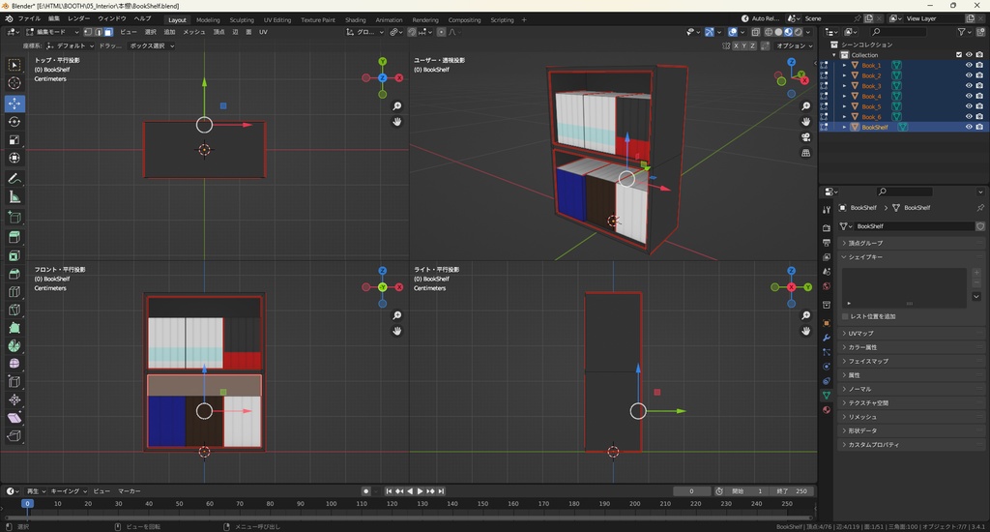Click the ボックス選択 selection mode button
The height and width of the screenshot is (532, 990).
(x=147, y=45)
